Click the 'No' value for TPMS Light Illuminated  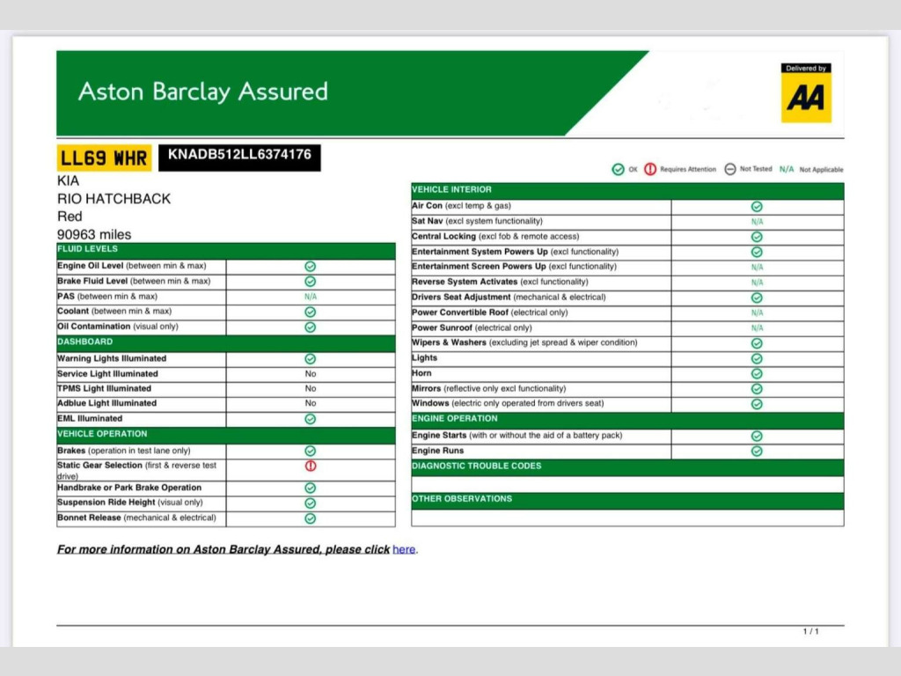click(x=311, y=389)
